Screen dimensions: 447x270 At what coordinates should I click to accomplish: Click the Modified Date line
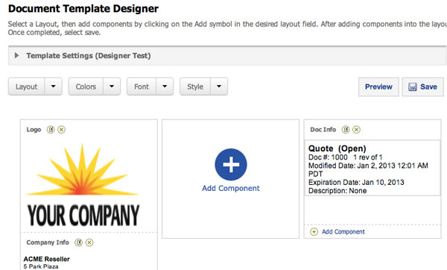click(368, 169)
